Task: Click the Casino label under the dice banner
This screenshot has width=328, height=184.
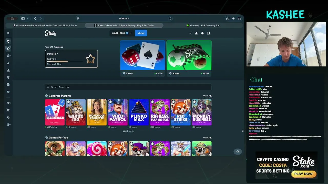Action: (x=129, y=73)
